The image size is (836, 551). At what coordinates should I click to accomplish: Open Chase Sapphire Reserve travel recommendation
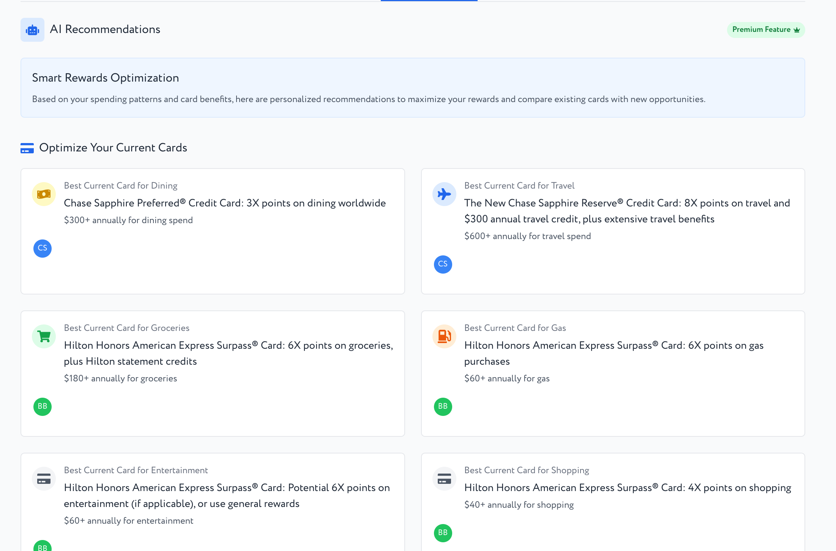626,211
